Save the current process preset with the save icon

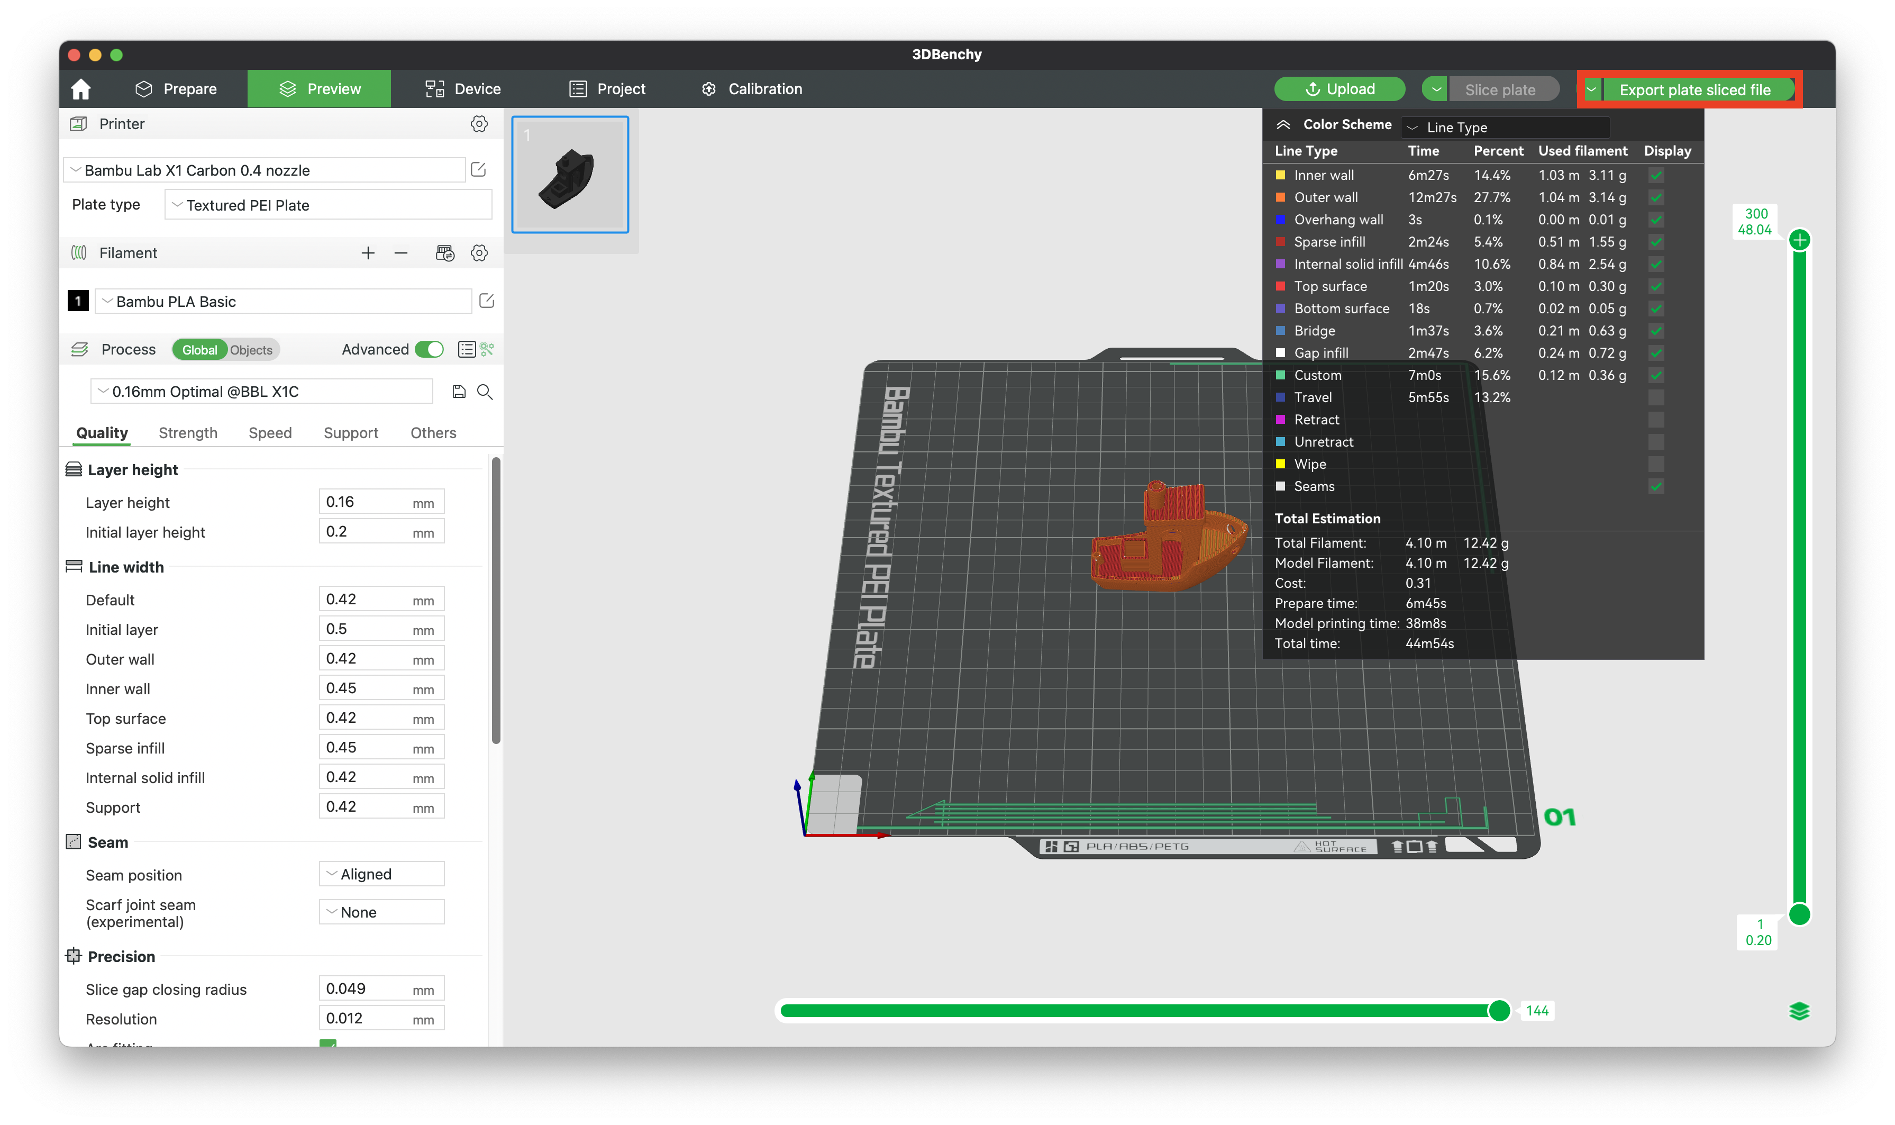pyautogui.click(x=458, y=391)
